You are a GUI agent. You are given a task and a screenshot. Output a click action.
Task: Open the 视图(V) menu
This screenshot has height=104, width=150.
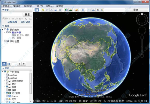[28, 6]
